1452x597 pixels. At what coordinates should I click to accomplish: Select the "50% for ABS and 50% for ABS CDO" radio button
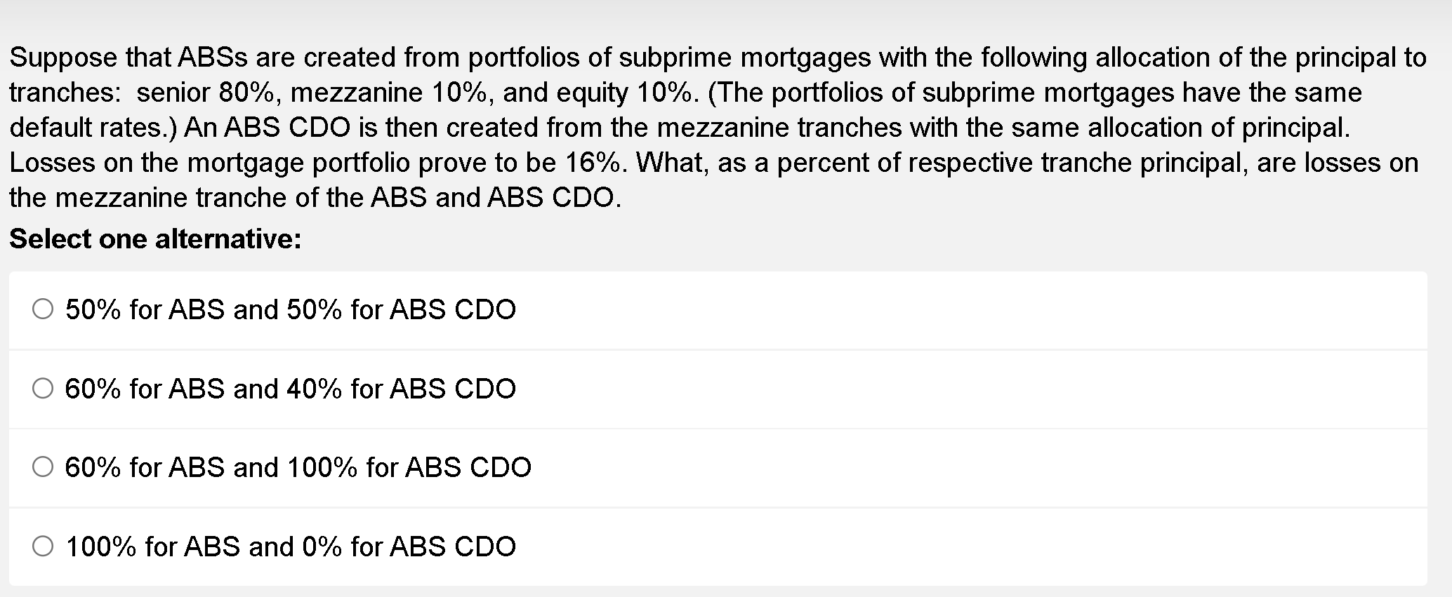tap(42, 309)
